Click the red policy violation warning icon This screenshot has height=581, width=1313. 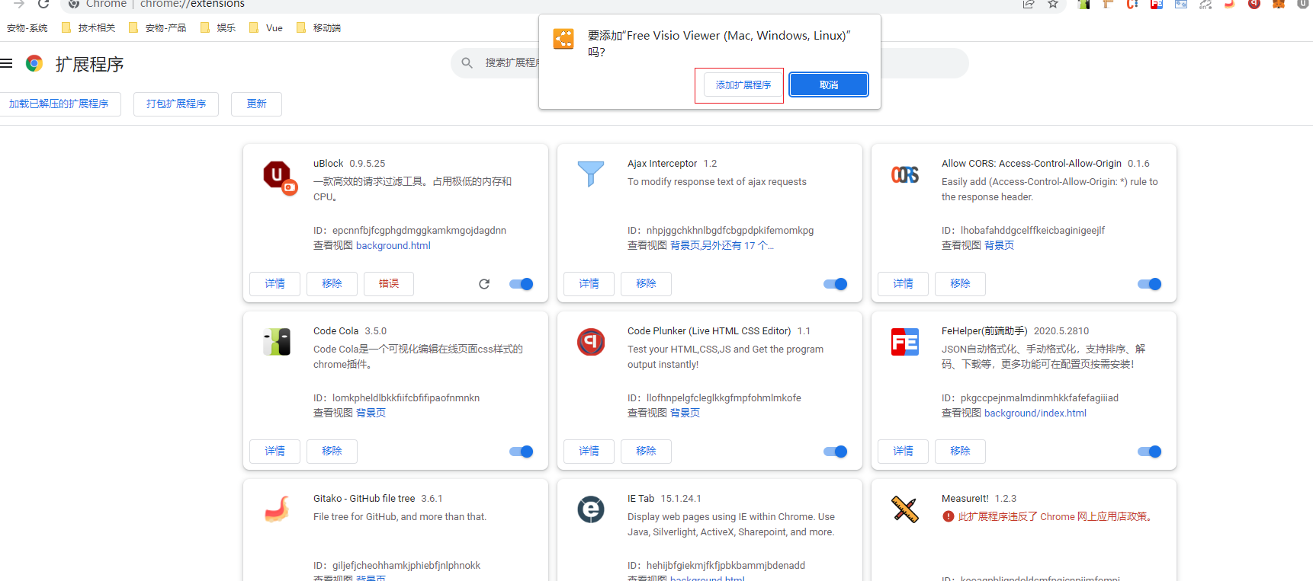tap(949, 516)
